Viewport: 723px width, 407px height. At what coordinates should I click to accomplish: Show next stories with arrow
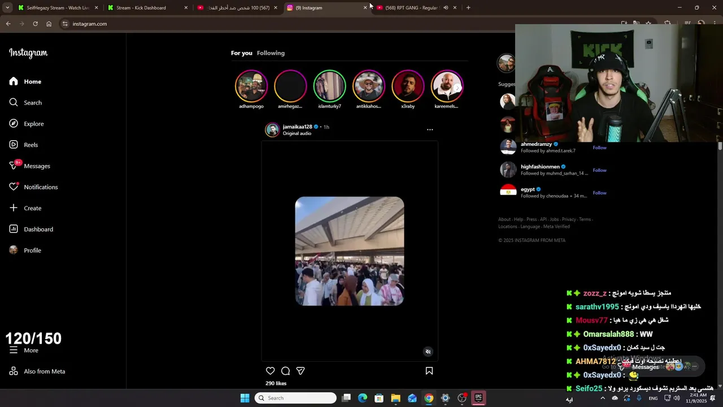coord(458,88)
